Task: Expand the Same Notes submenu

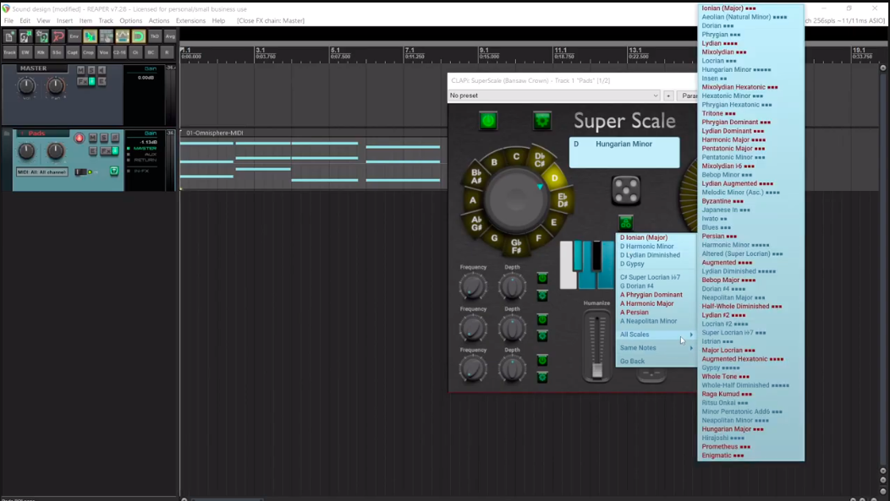Action: [657, 348]
